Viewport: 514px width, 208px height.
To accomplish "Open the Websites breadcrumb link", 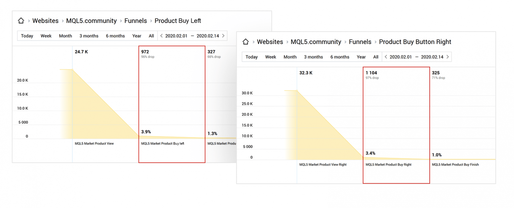I will pyautogui.click(x=45, y=21).
